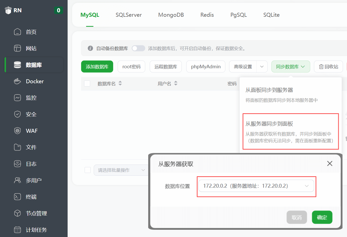Check the select-all box in table header

pos(87,83)
